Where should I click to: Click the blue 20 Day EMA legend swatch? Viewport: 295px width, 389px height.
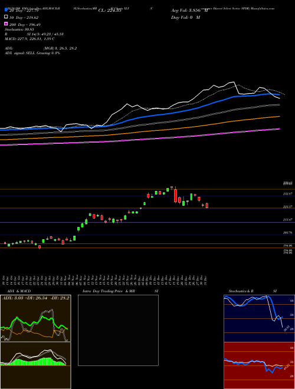(6, 10)
